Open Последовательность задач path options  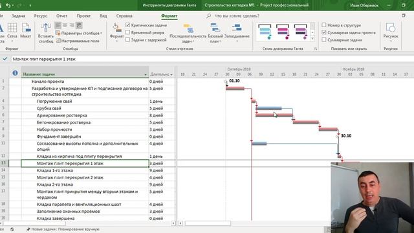click(188, 33)
